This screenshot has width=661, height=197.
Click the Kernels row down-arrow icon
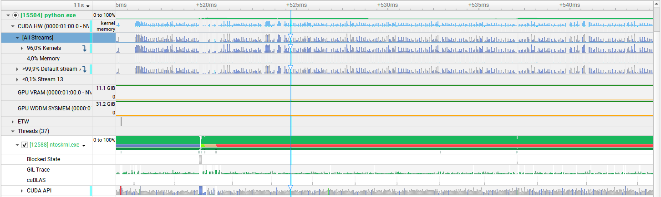tap(84, 48)
